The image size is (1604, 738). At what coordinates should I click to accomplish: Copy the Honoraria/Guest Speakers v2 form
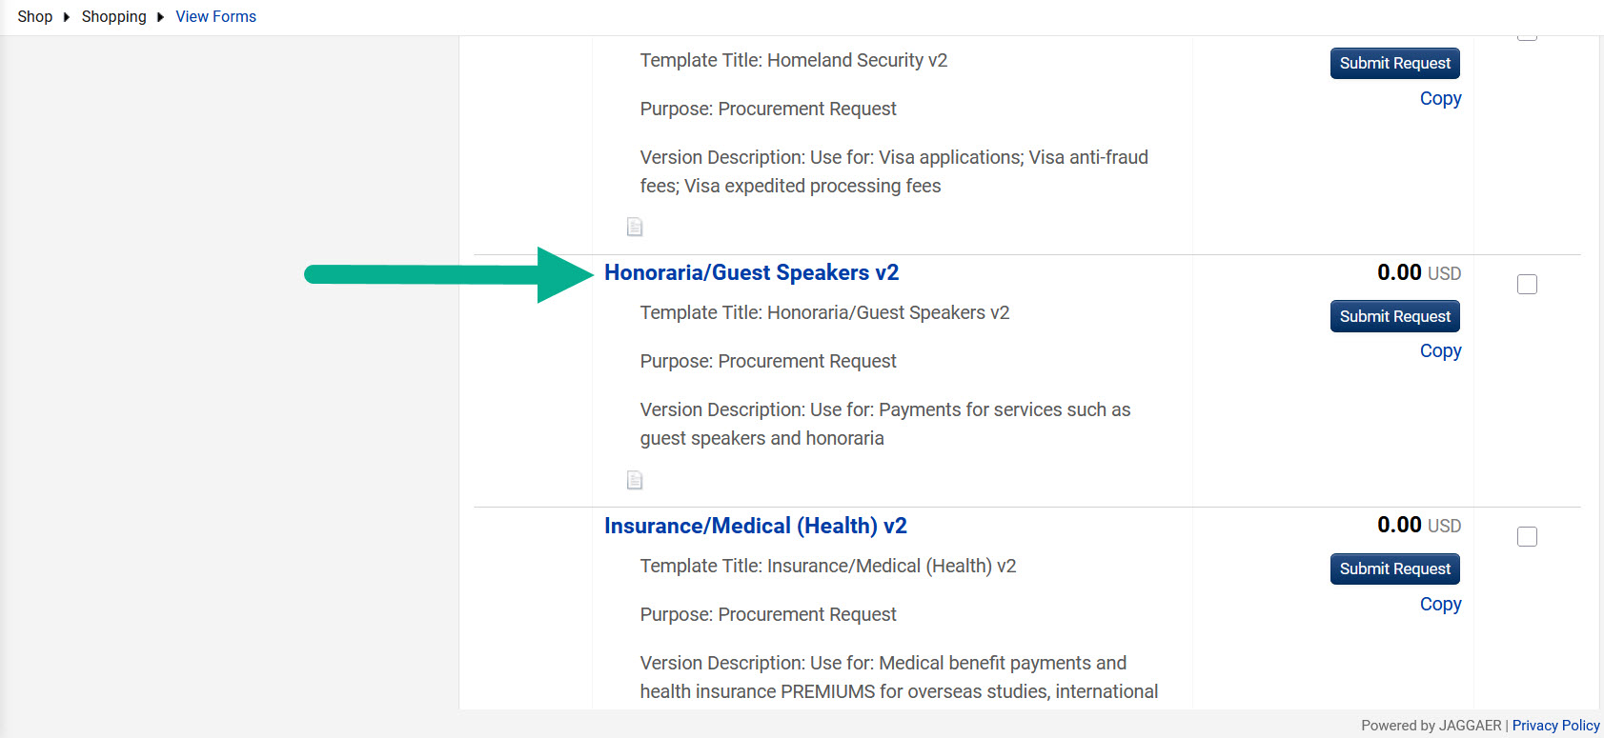(x=1441, y=350)
